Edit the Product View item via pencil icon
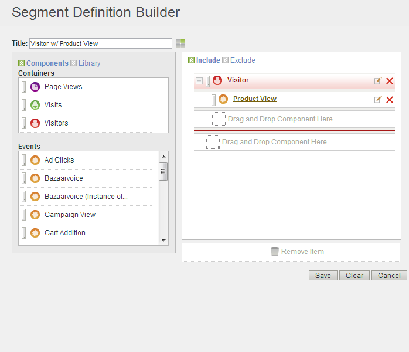The image size is (409, 352). tap(378, 100)
